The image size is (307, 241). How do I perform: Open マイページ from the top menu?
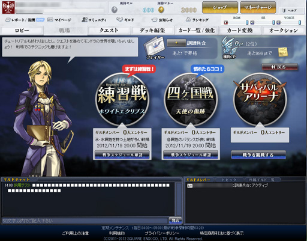point(60,20)
